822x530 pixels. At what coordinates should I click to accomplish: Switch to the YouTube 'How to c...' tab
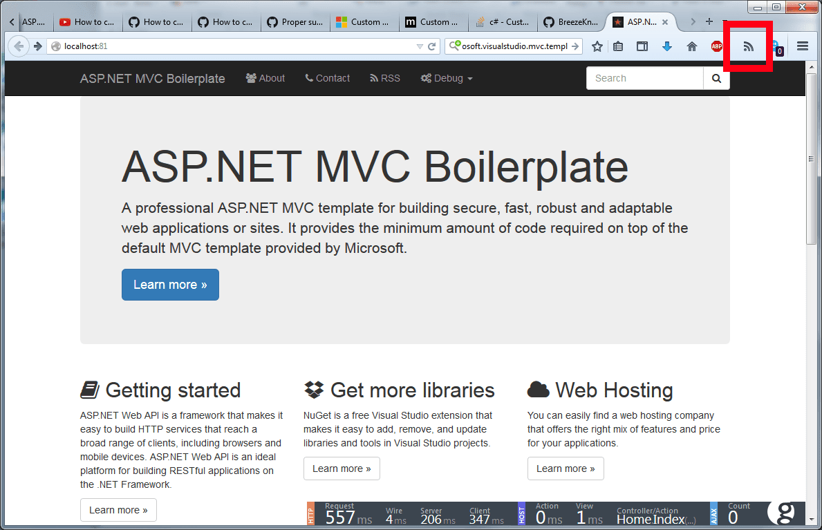(88, 22)
